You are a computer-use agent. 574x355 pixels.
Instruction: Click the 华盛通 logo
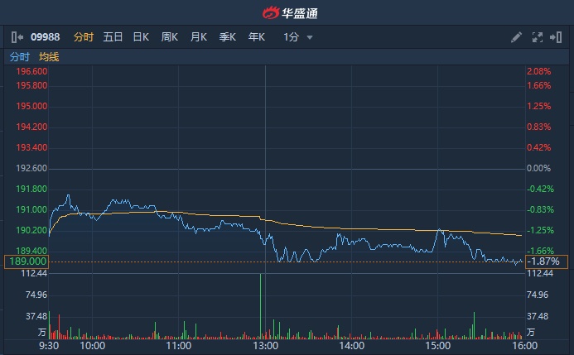(290, 13)
